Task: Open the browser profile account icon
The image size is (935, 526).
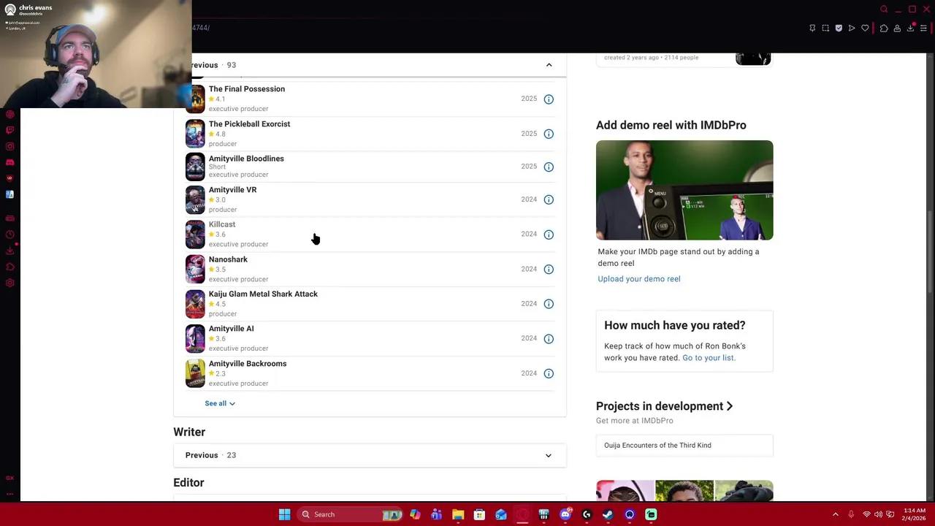Action: [897, 28]
